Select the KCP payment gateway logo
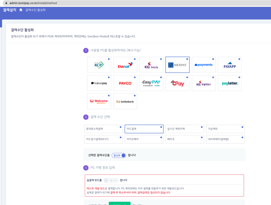Screen dimensions: 271x205 coord(99,65)
